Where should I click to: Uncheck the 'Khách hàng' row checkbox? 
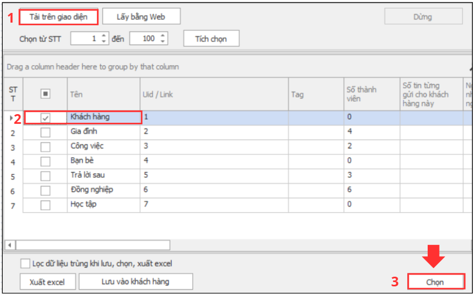coord(46,117)
